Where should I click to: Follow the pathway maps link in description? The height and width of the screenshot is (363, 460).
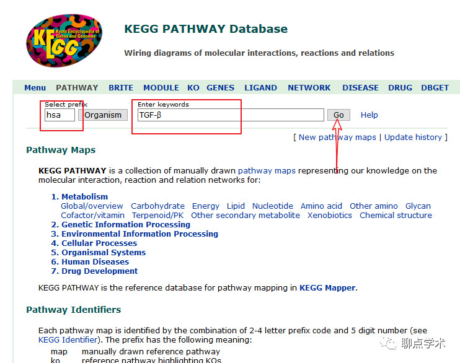point(267,170)
